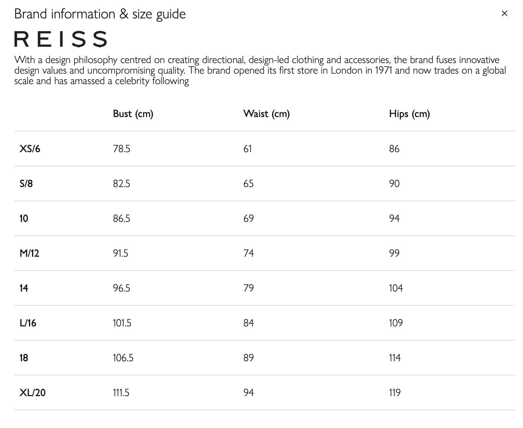523x428 pixels.
Task: Close the size guide dialog
Action: [504, 13]
